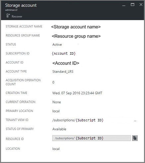Click the Primary Location local value
Viewport: 145px width, 163px height.
[56, 111]
